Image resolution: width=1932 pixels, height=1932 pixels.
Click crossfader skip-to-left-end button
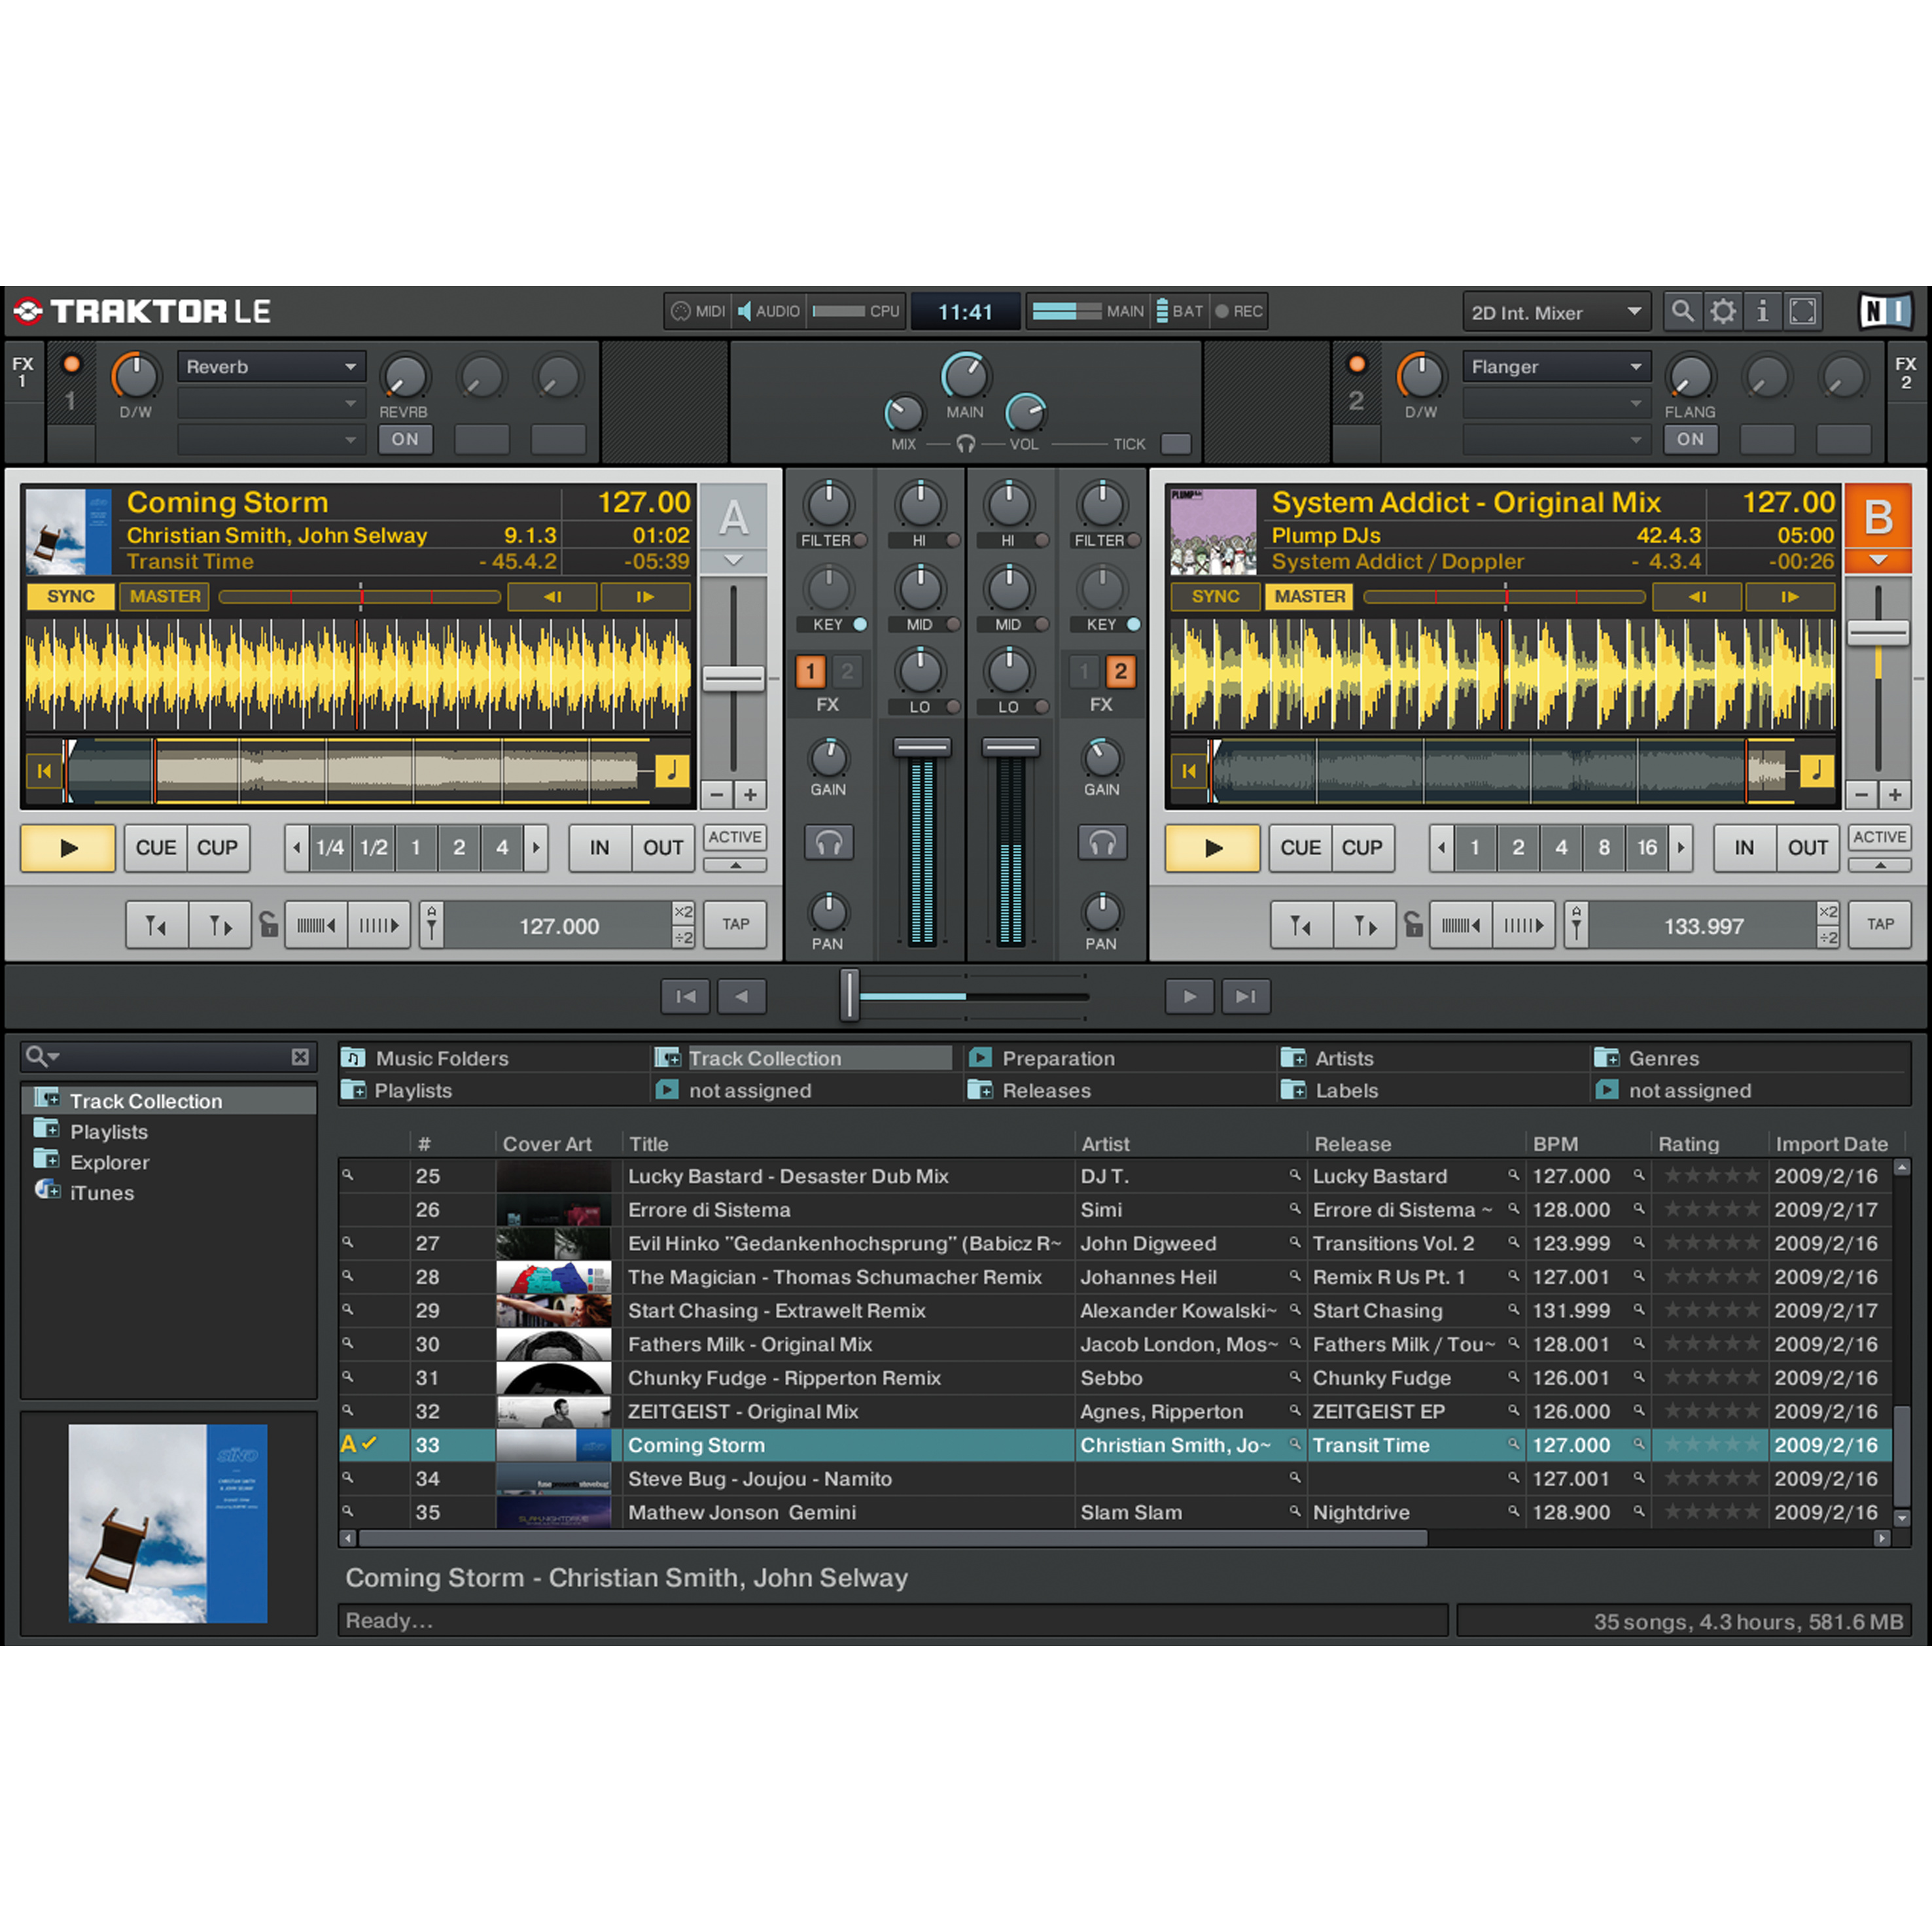coord(685,996)
